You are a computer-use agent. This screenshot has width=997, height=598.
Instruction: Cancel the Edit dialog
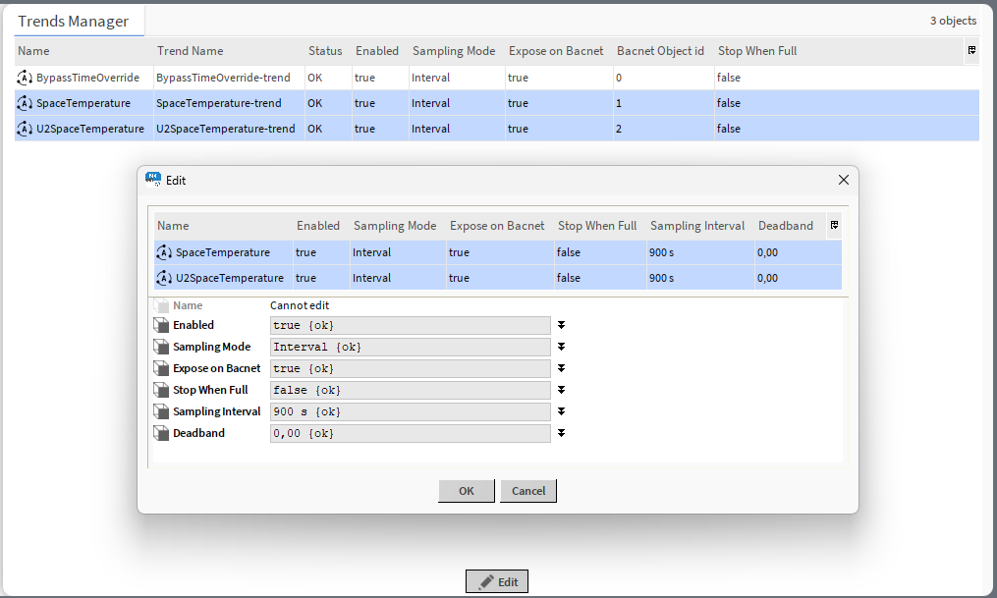pyautogui.click(x=527, y=491)
